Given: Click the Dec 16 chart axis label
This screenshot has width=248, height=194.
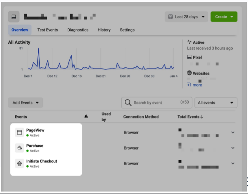Looking at the screenshot, I should tap(76, 76).
